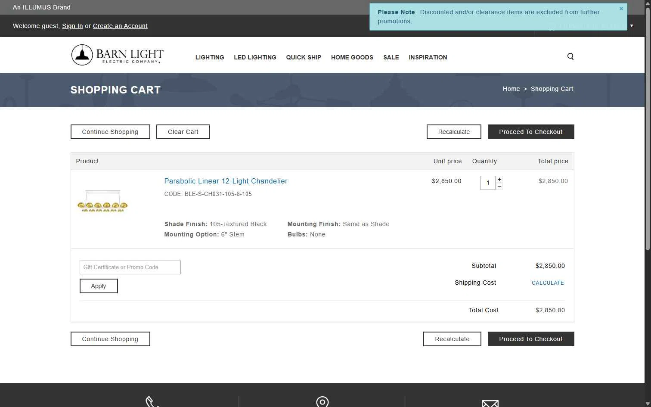Viewport: 651px width, 407px height.
Task: Click the bottom Proceed To Checkout button
Action: [x=531, y=339]
